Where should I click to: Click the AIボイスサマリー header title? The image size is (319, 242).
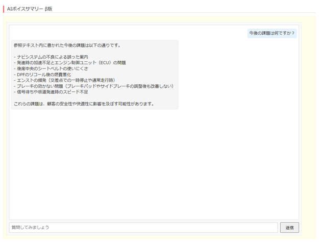click(x=25, y=9)
